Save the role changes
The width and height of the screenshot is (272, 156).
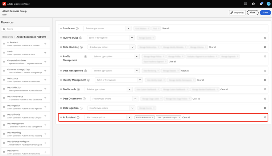click(265, 13)
